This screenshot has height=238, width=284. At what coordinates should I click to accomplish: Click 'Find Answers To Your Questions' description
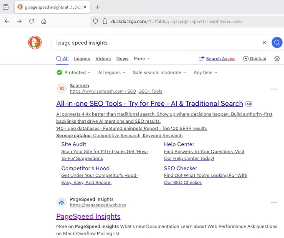tap(204, 155)
